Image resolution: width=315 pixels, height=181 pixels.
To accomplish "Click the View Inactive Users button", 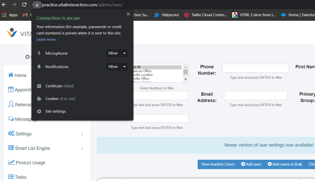I will 217,164.
